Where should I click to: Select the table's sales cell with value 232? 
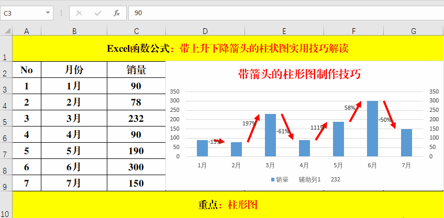tap(137, 118)
